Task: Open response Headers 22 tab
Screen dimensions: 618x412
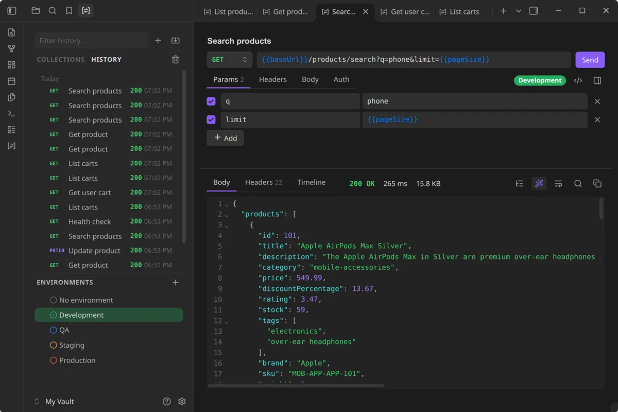Action: pyautogui.click(x=264, y=182)
